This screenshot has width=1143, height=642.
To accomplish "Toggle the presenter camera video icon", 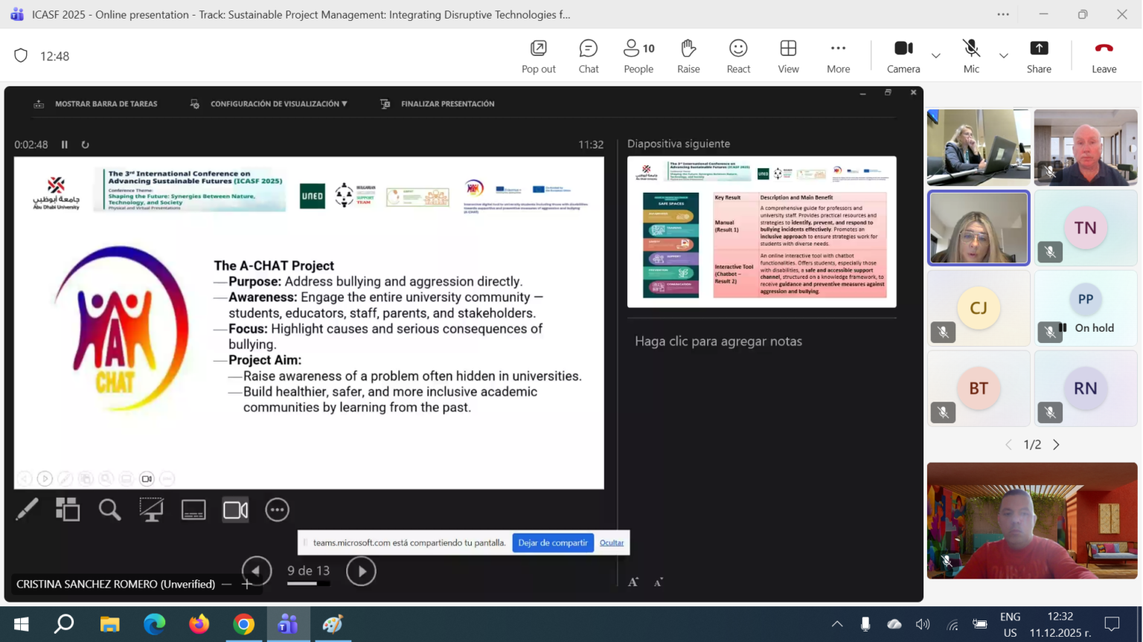I will click(235, 510).
